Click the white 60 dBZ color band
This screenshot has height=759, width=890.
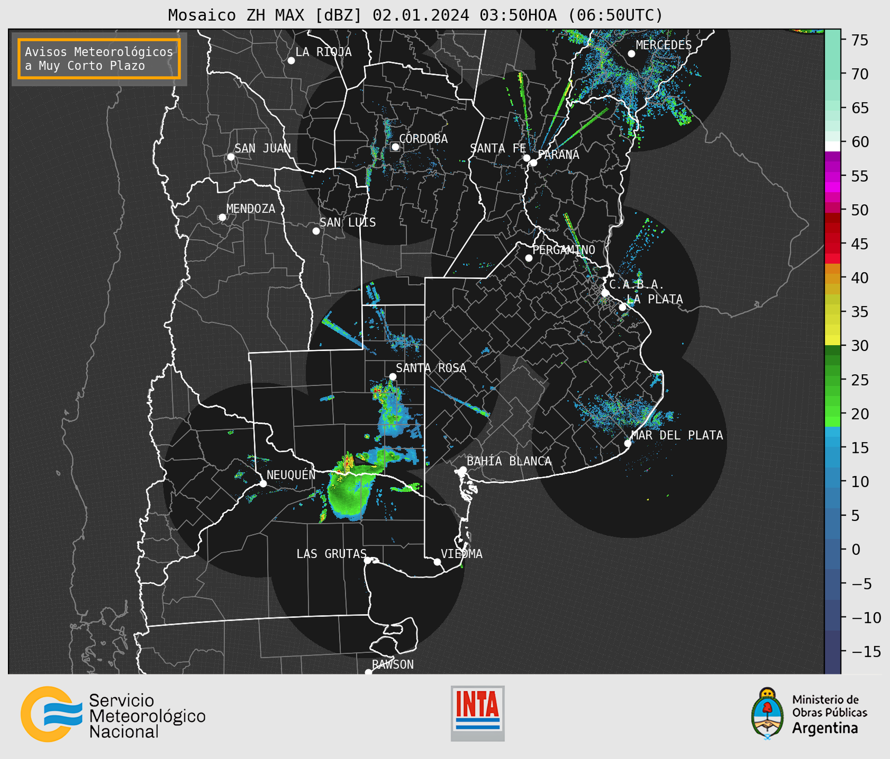click(832, 146)
